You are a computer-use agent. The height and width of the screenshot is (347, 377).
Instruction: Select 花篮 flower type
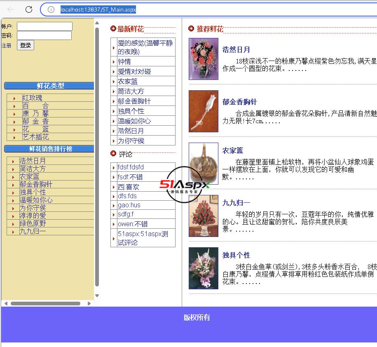(35, 129)
